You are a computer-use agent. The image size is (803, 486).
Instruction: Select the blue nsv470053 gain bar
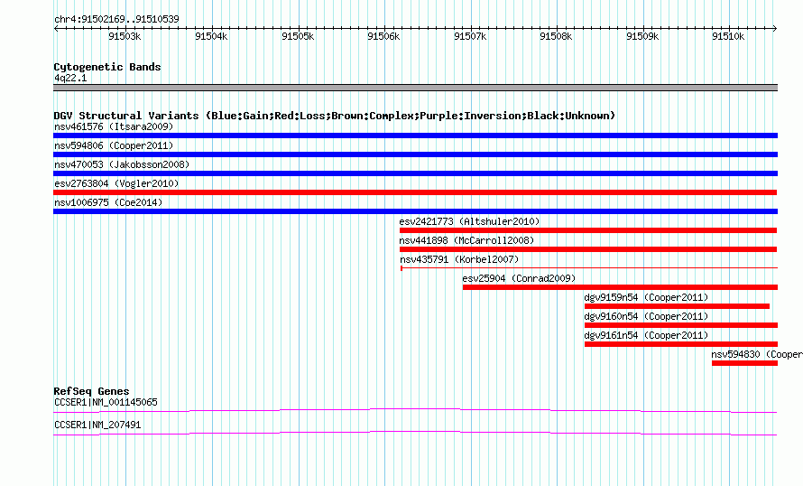(415, 173)
